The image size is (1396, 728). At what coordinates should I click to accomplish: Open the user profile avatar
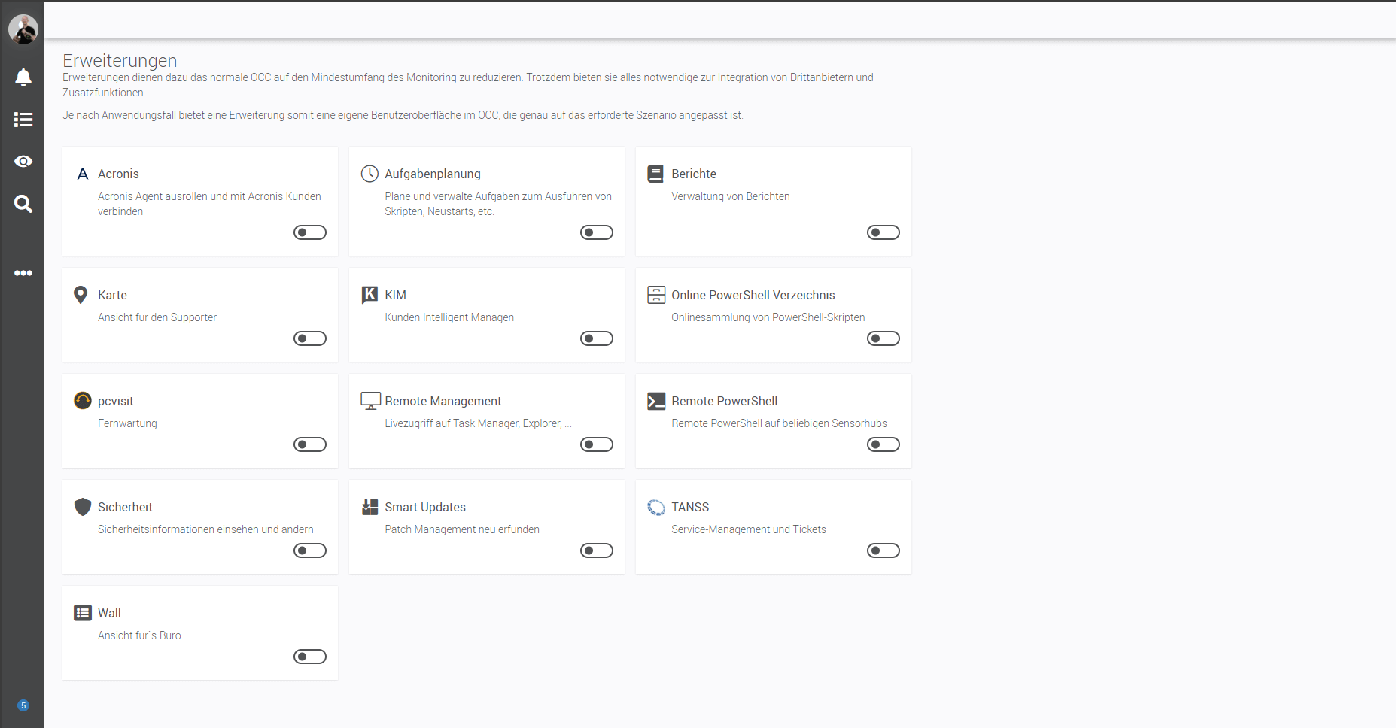pyautogui.click(x=23, y=29)
